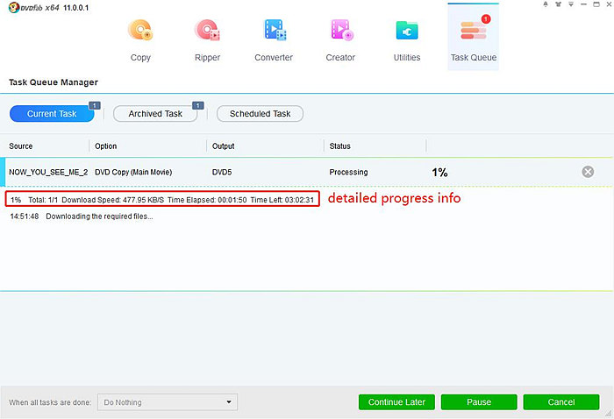Screen dimensions: 614x419
Task: Click the Archived Task count badge
Action: [x=197, y=106]
